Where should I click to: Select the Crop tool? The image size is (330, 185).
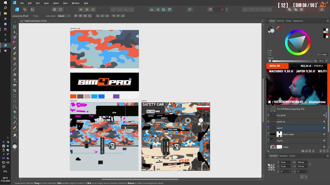[15, 90]
